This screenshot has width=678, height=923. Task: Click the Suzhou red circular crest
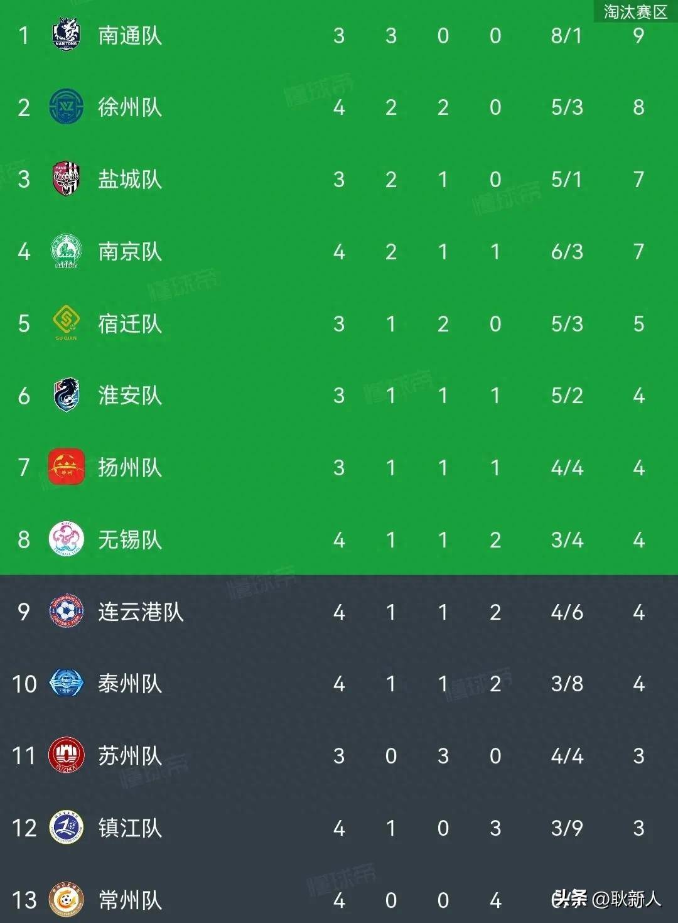[x=66, y=755]
